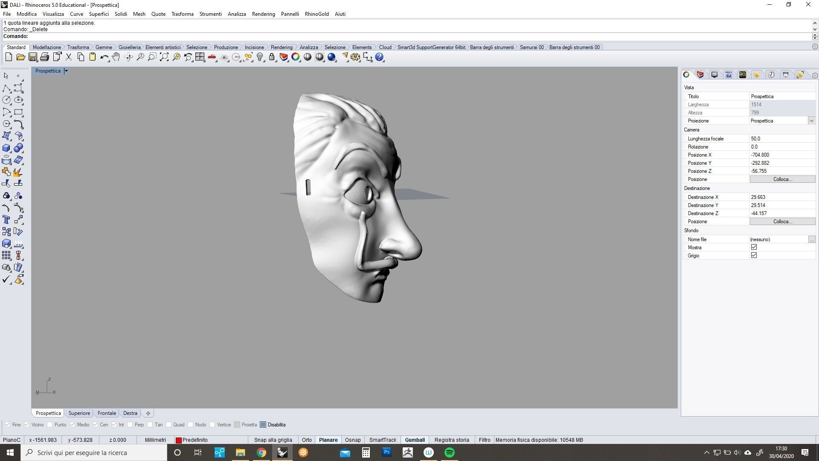Viewport: 819px width, 461px height.
Task: Uncheck the Mostra background checkbox
Action: 754,247
